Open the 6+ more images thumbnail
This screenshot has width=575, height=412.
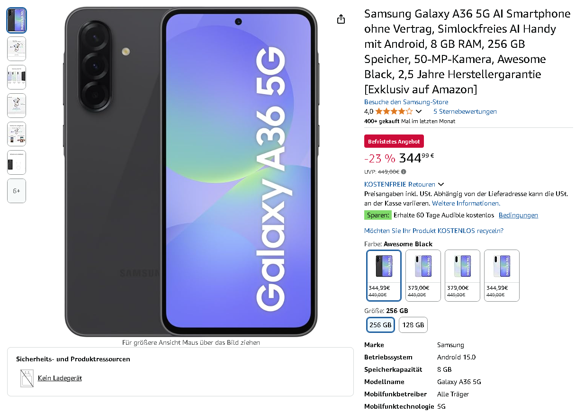17,191
